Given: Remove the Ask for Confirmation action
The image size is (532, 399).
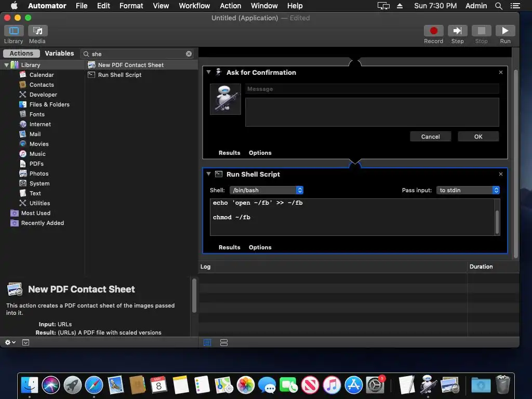Looking at the screenshot, I should [x=501, y=72].
